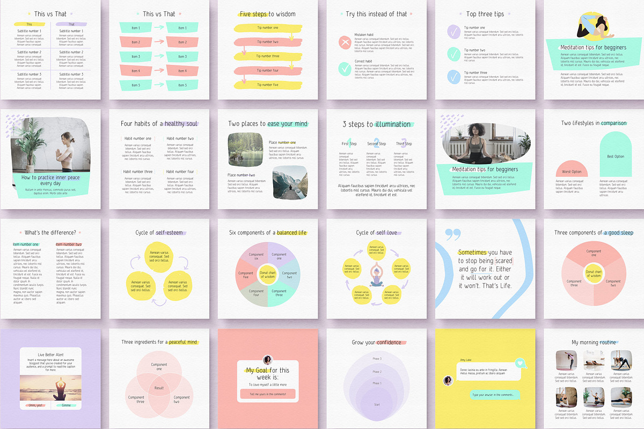Click the First Step heading
Image resolution: width=644 pixels, height=429 pixels.
click(349, 144)
